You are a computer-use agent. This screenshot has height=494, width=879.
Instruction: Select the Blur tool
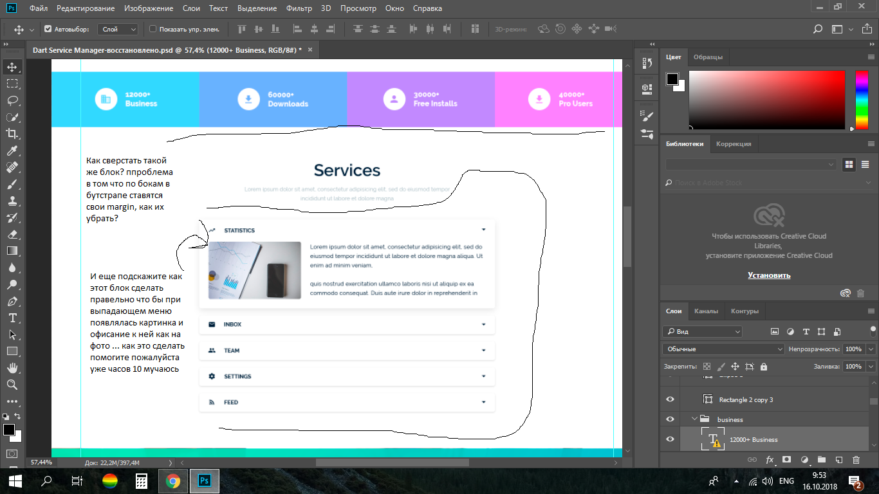[x=12, y=268]
